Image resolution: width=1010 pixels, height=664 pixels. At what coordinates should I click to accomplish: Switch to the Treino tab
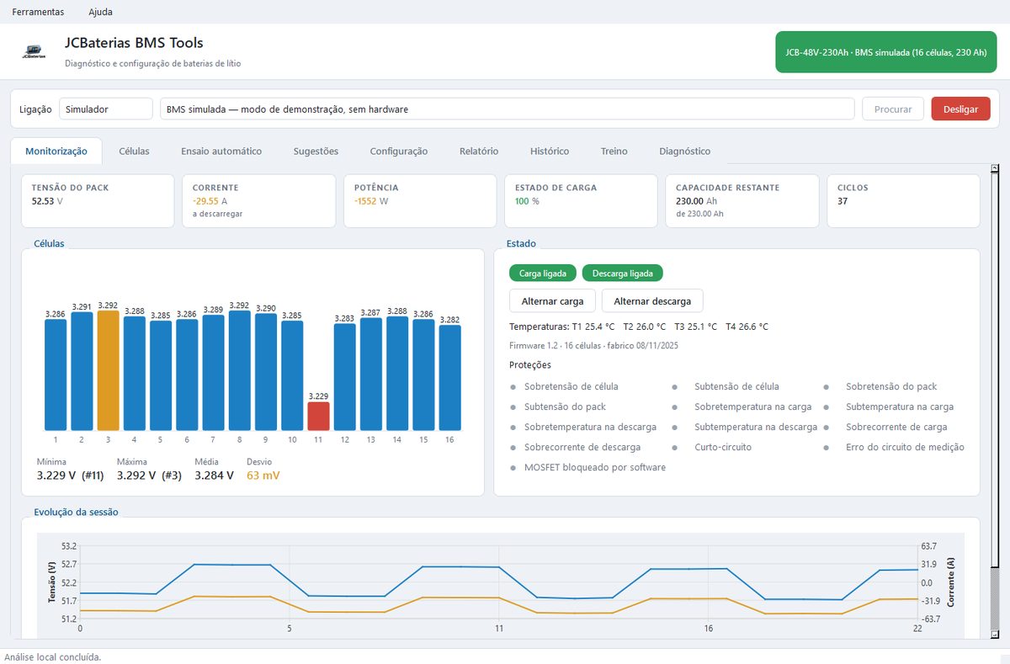tap(614, 151)
